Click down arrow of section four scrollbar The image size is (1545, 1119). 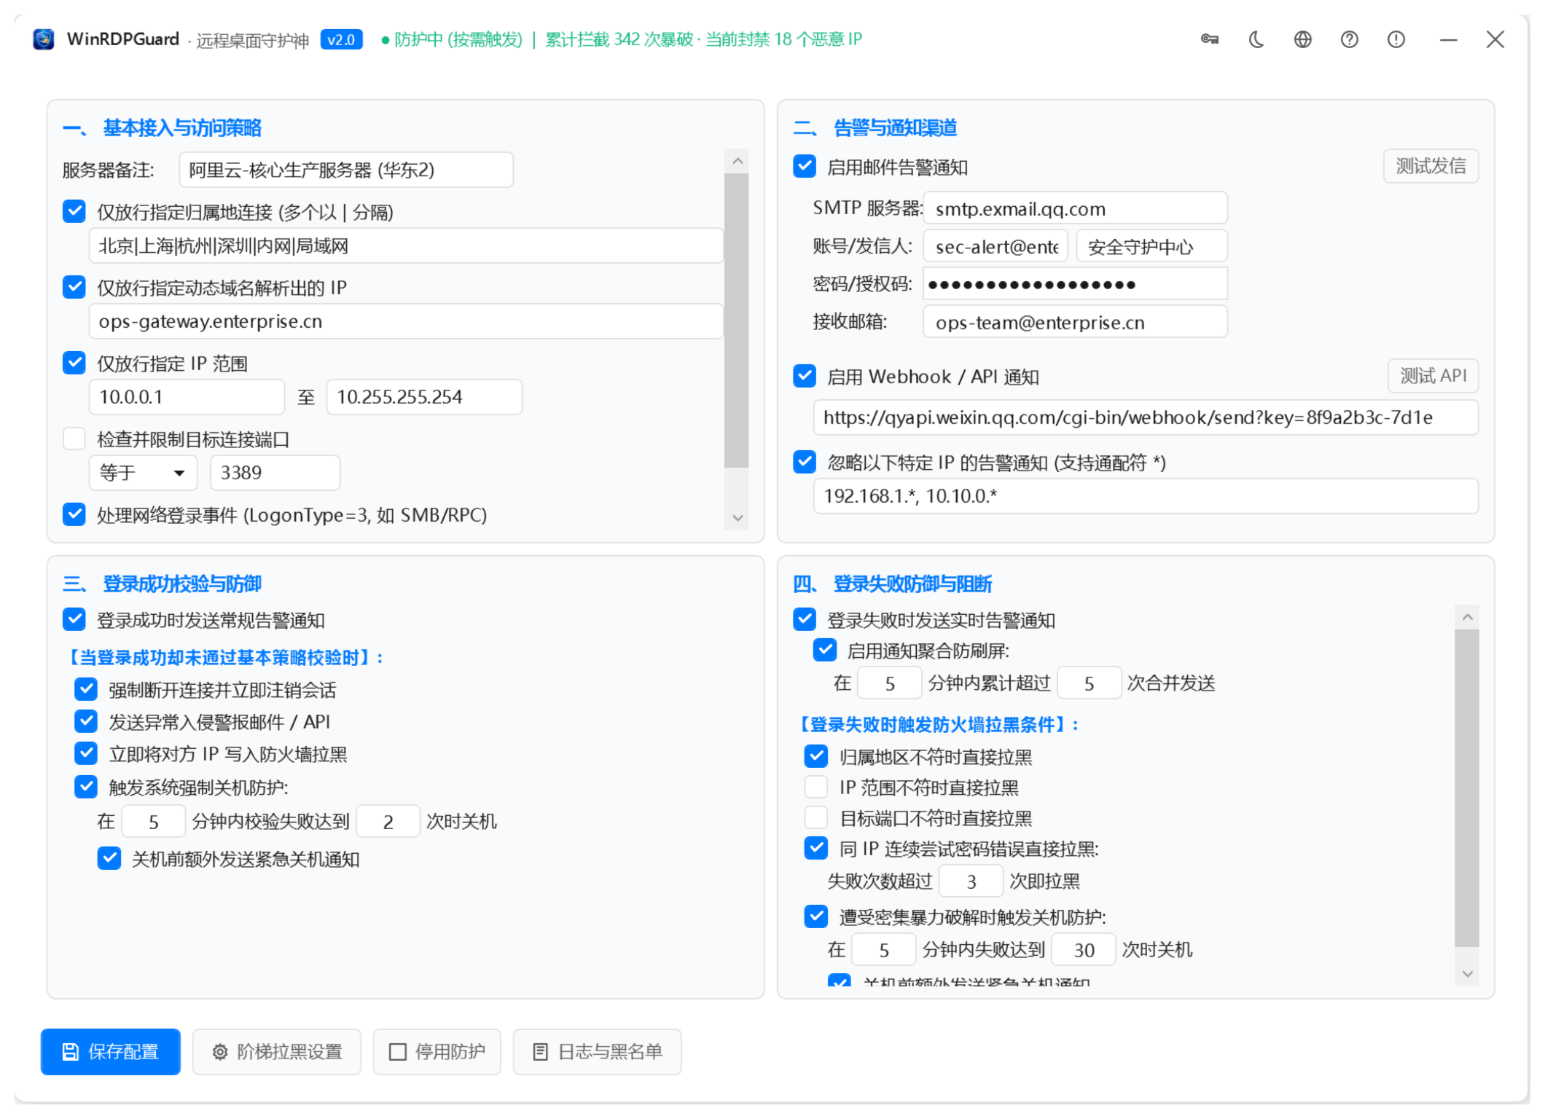tap(1467, 974)
